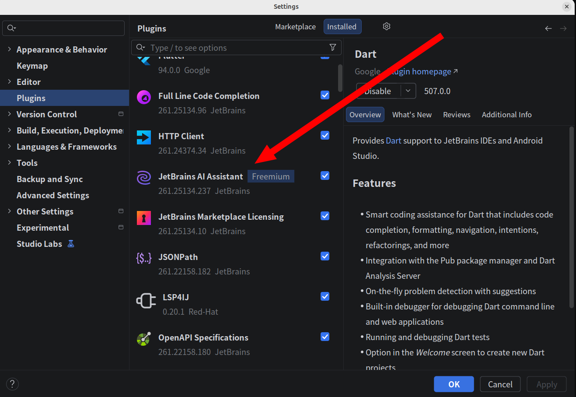576x397 pixels.
Task: Click the plugin search magnifier icon
Action: click(x=140, y=47)
